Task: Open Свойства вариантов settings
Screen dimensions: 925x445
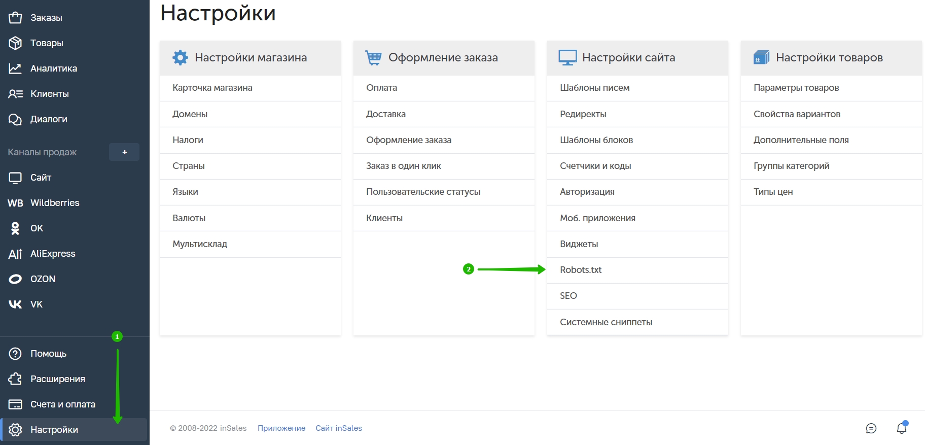Action: pos(831,114)
